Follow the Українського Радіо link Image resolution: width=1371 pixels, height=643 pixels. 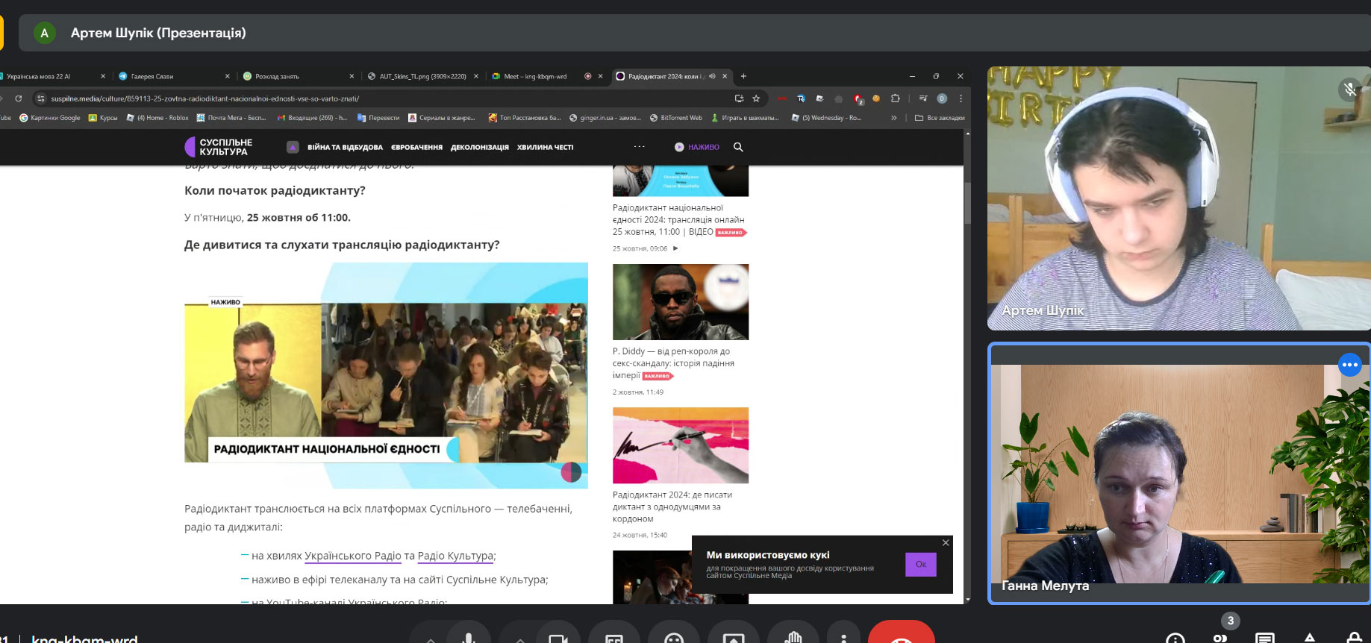(353, 556)
